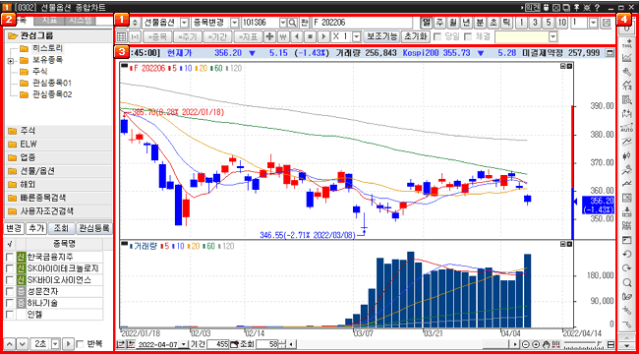The image size is (639, 354).
Task: Select the redo icon in right toolbar
Action: pyautogui.click(x=627, y=267)
